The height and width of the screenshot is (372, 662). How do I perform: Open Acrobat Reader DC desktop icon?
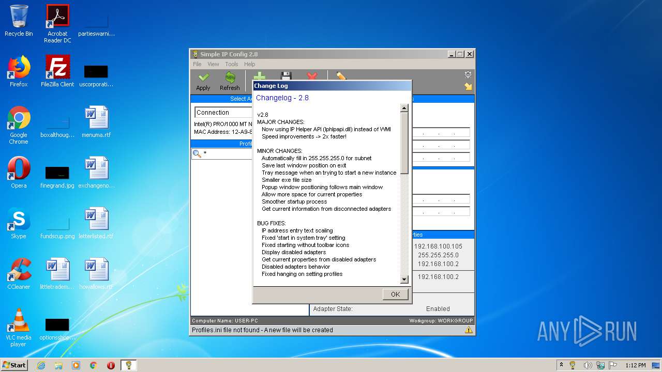(57, 23)
